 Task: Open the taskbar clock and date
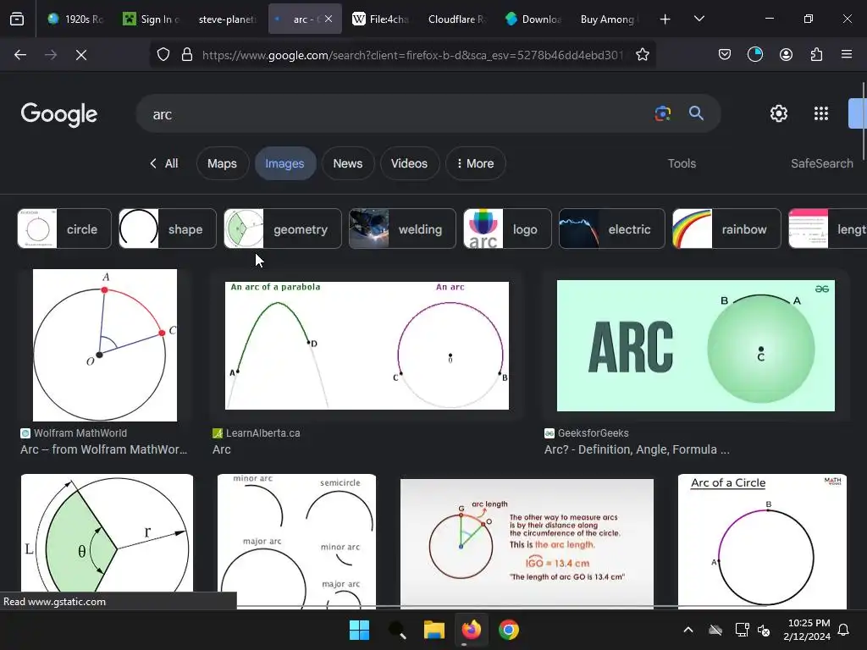(807, 630)
